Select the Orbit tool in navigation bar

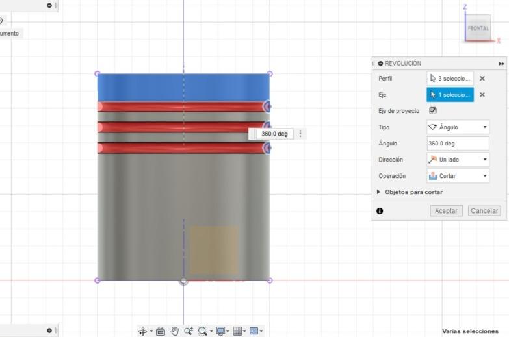[143, 331]
